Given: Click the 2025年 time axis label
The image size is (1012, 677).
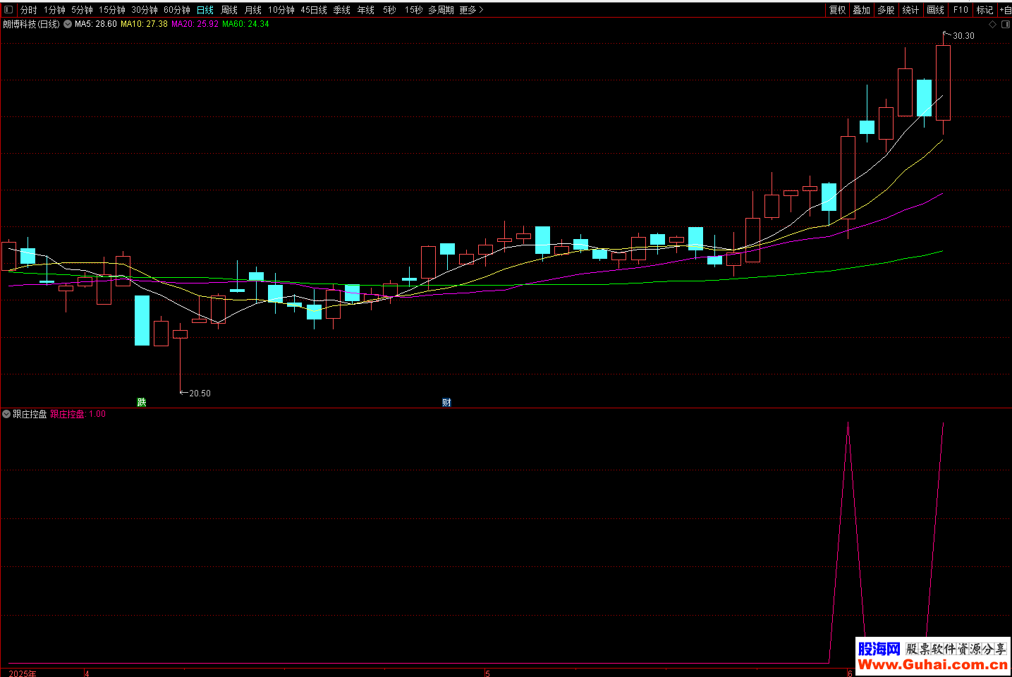Looking at the screenshot, I should click(23, 673).
